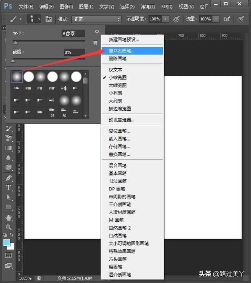The height and width of the screenshot is (283, 251).
Task: Select 大缩览图 view option
Action: [x=132, y=85]
